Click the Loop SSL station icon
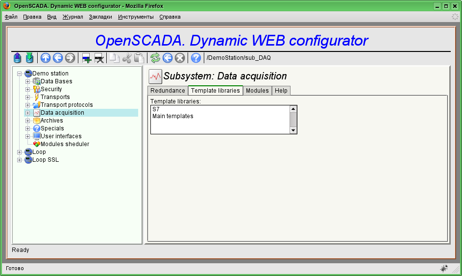 [28, 160]
